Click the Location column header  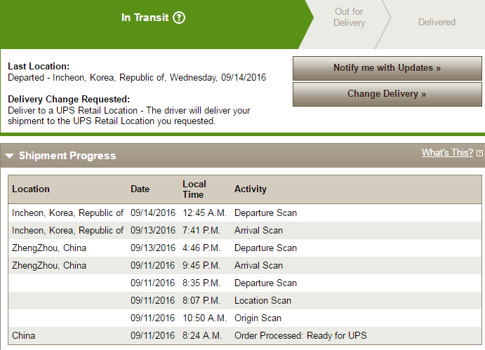(x=31, y=189)
